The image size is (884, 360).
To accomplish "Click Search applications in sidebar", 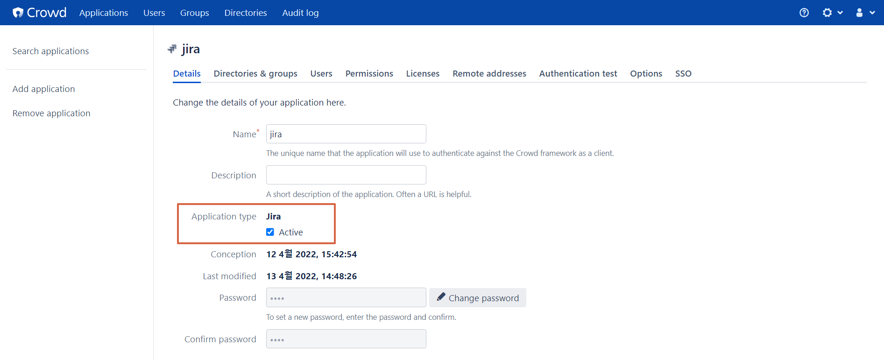I will coord(50,51).
